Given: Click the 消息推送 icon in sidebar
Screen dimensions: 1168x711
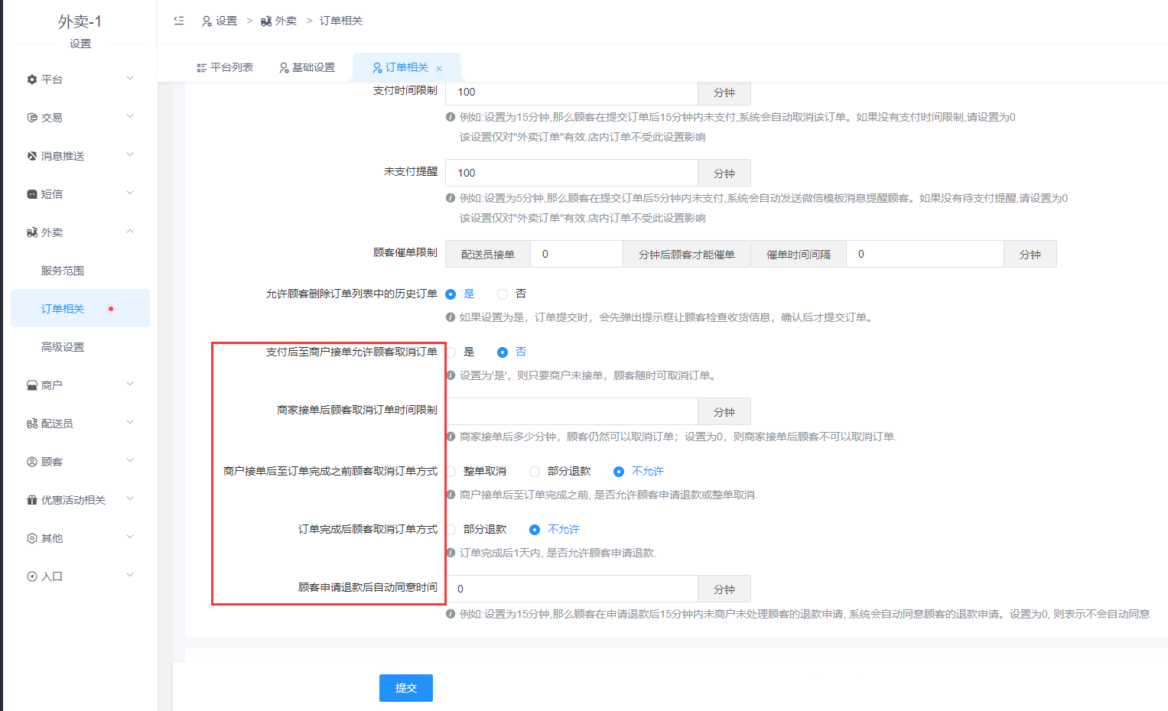Looking at the screenshot, I should [32, 156].
